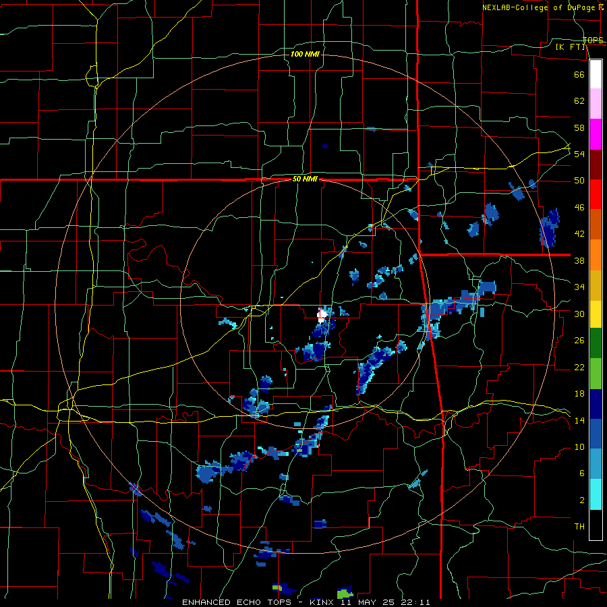The height and width of the screenshot is (607, 607).
Task: Select the "46" legend value
Action: [x=579, y=208]
